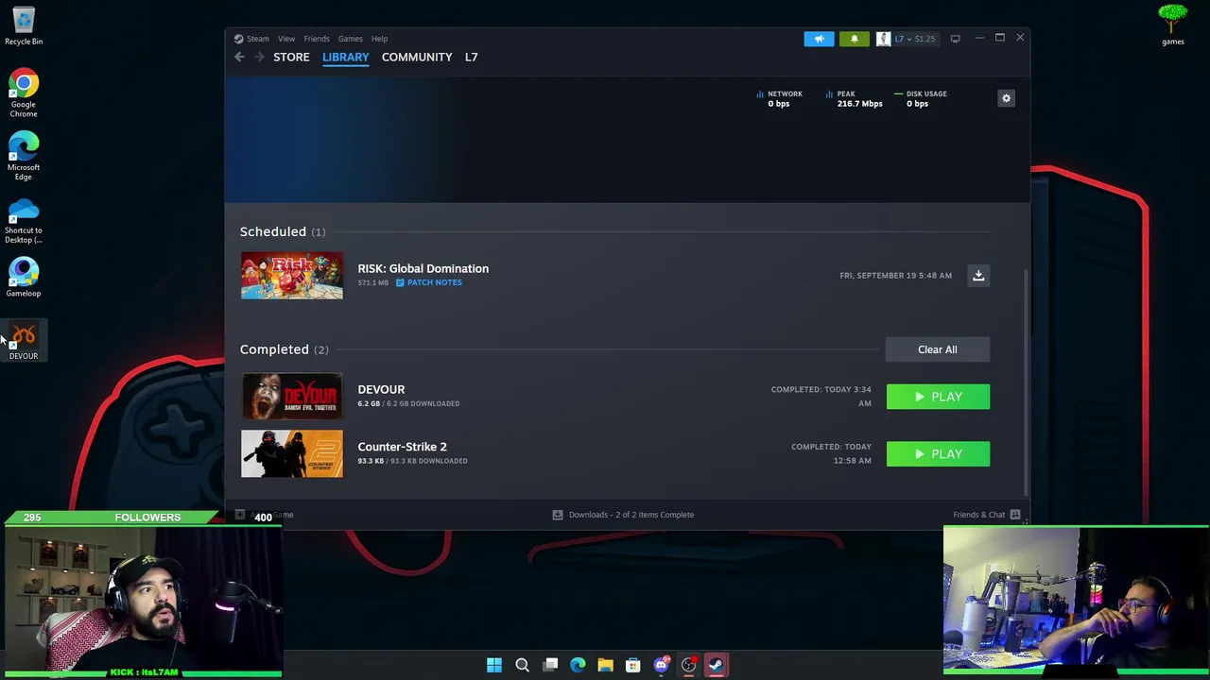The height and width of the screenshot is (680, 1210).
Task: Click the Steam taskbar icon
Action: pyautogui.click(x=716, y=665)
